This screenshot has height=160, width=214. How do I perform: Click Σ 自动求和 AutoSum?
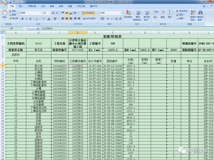(182, 11)
